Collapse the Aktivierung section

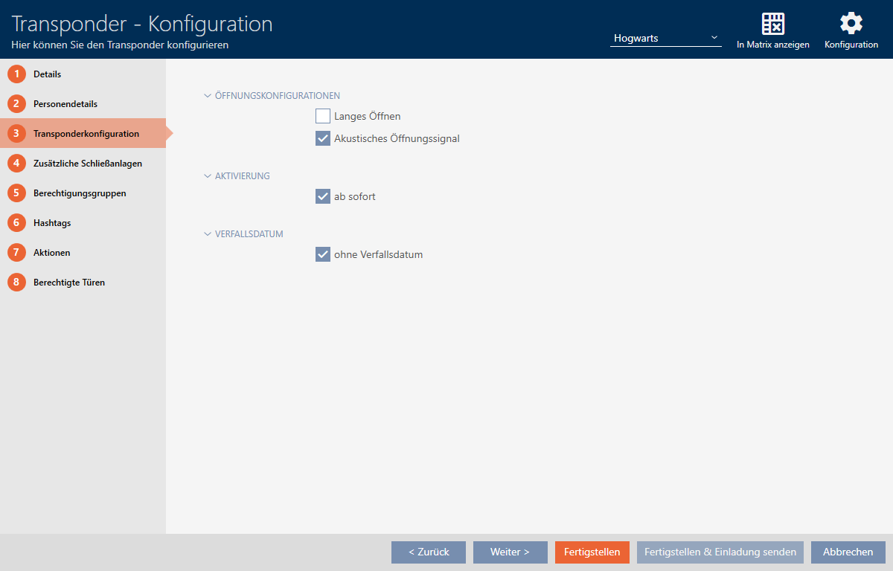208,176
